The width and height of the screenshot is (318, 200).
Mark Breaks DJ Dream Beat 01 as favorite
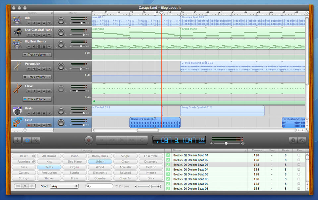[299, 155]
